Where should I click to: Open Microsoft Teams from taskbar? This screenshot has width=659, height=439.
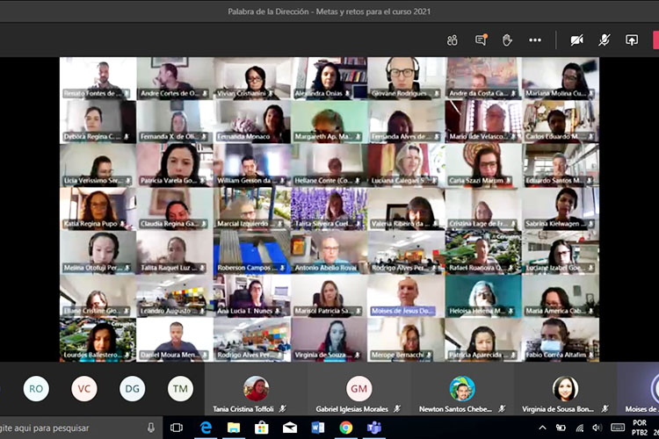pos(374,428)
